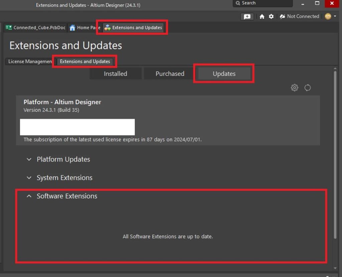Open the user avatar dropdown arrow

[x=335, y=16]
